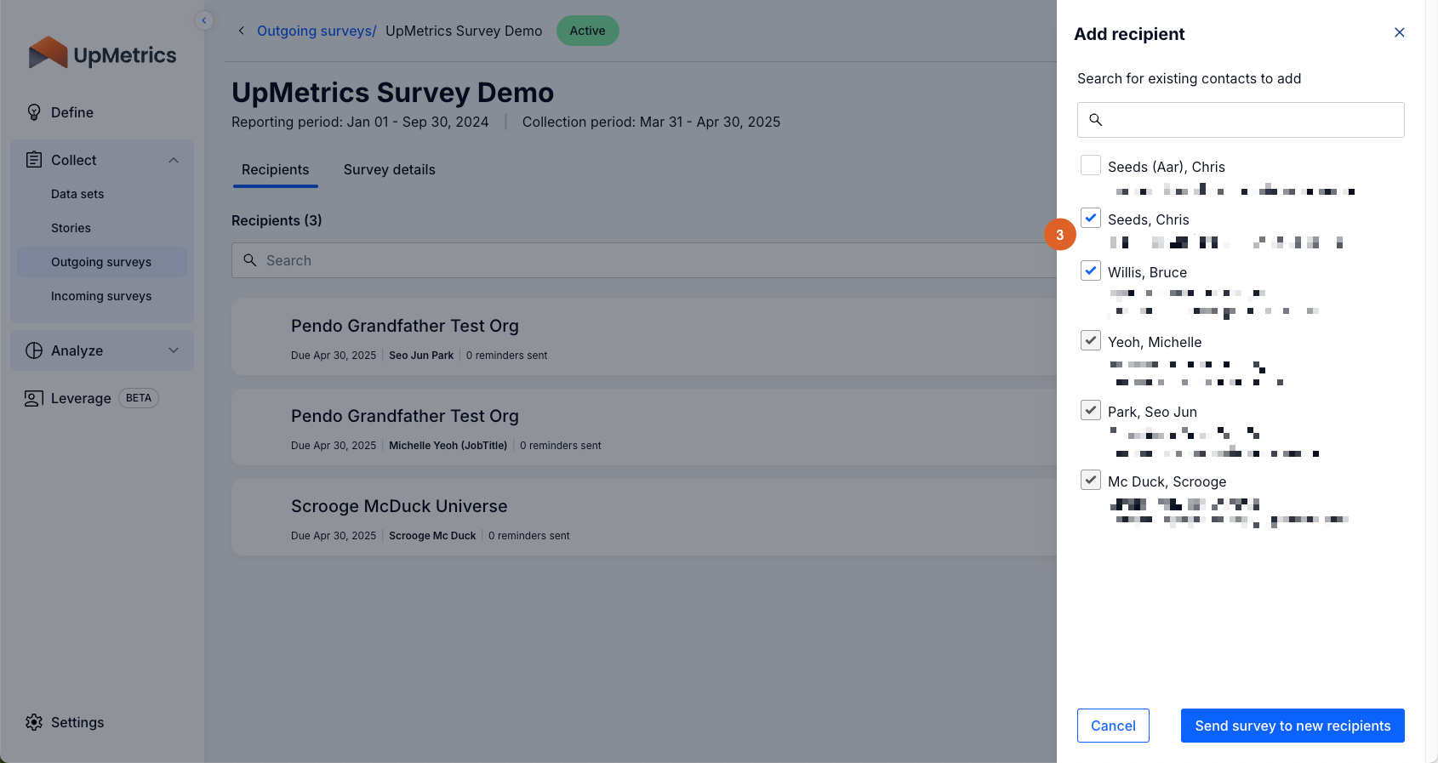The width and height of the screenshot is (1438, 763).
Task: Click the Analyze pie chart icon
Action: (34, 350)
